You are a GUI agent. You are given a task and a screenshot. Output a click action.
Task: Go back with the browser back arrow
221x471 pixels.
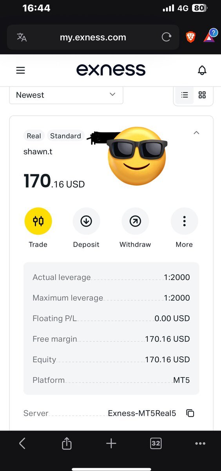(22, 444)
